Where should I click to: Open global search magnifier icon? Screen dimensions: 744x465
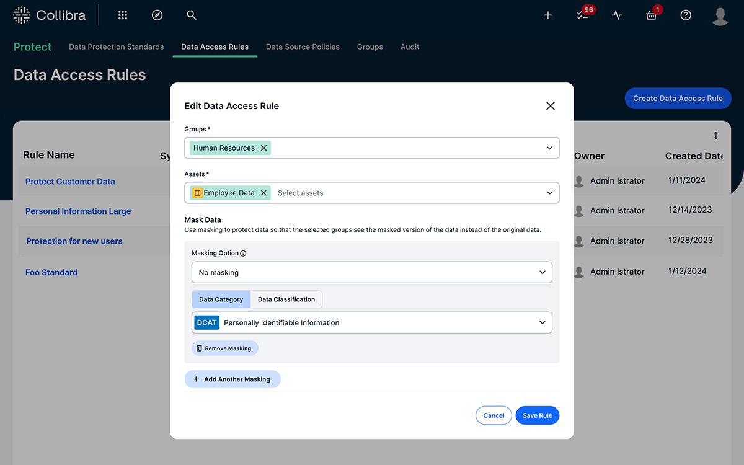click(192, 15)
